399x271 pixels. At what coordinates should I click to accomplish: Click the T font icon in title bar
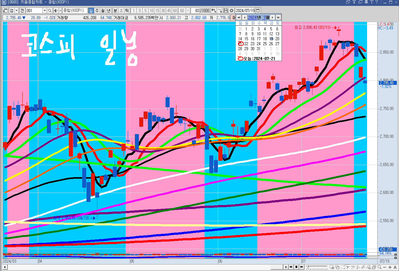tap(371, 2)
